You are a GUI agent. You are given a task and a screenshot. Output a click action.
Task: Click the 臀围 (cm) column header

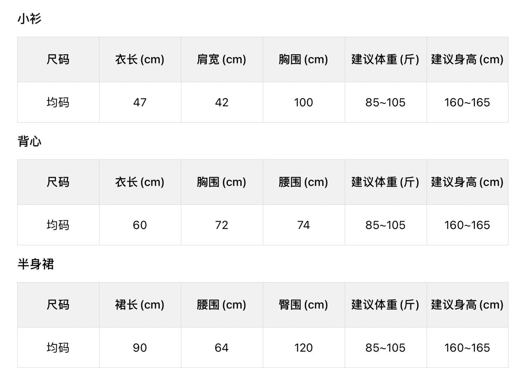(303, 305)
